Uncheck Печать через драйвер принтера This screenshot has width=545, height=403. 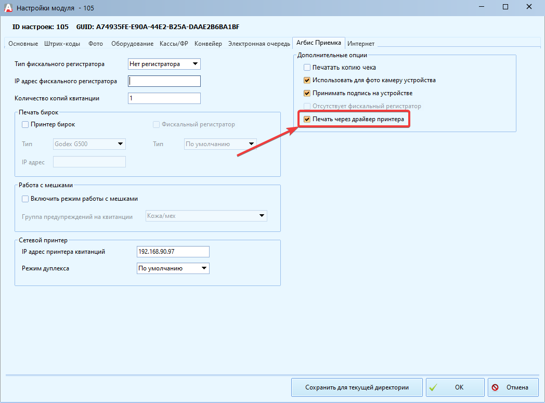click(307, 119)
